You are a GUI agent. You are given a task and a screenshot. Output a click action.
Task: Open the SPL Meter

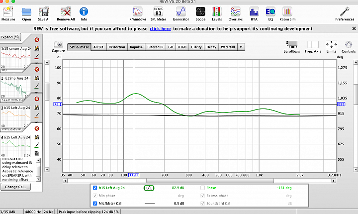tap(158, 14)
